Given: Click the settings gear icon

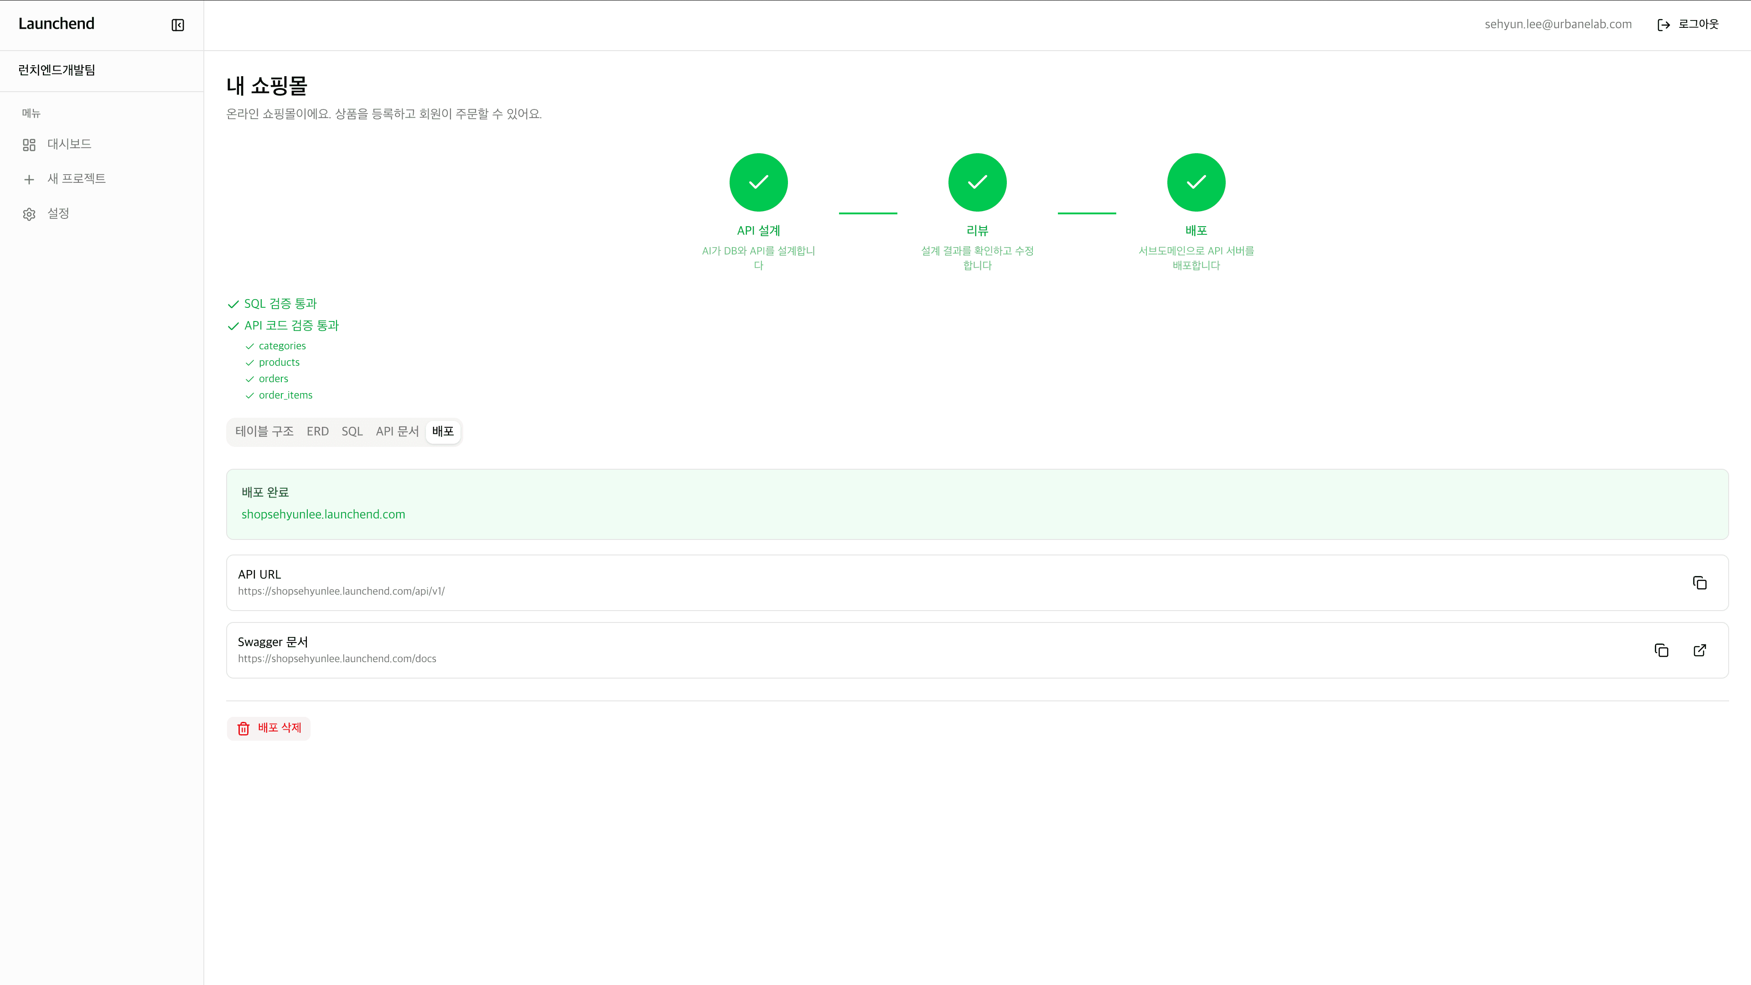Looking at the screenshot, I should coord(29,214).
